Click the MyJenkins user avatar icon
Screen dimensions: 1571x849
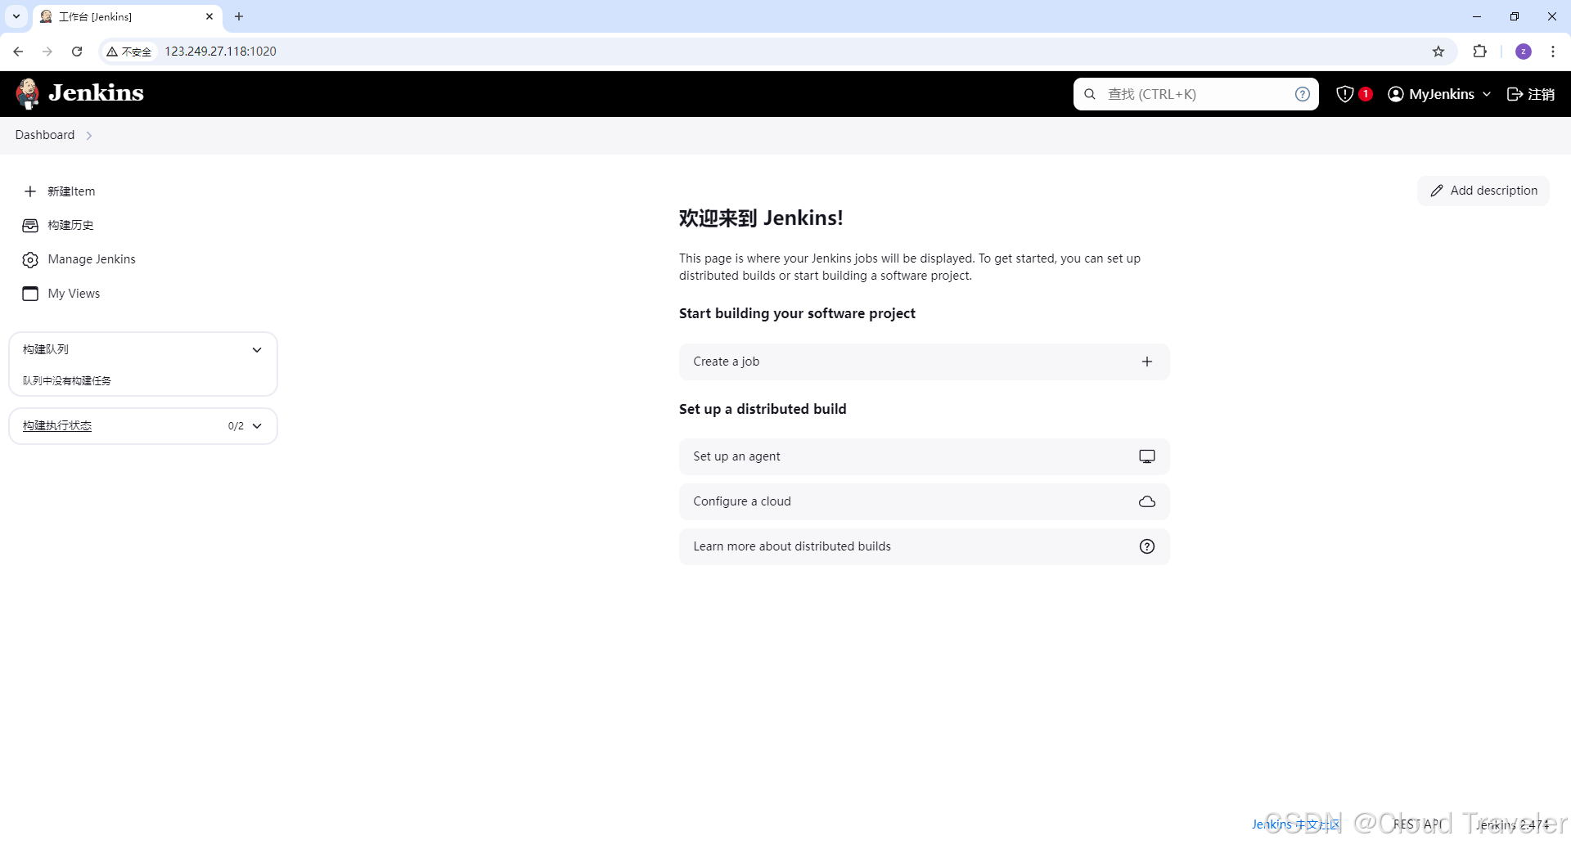tap(1396, 94)
